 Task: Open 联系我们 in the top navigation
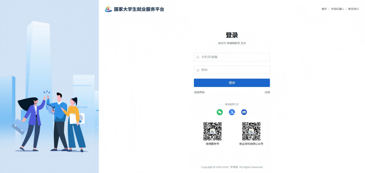[354, 9]
